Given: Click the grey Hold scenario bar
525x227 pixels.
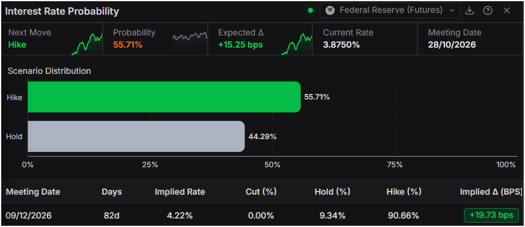Looking at the screenshot, I should (x=136, y=137).
